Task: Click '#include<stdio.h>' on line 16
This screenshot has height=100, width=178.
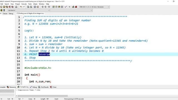Action: click(x=38, y=68)
